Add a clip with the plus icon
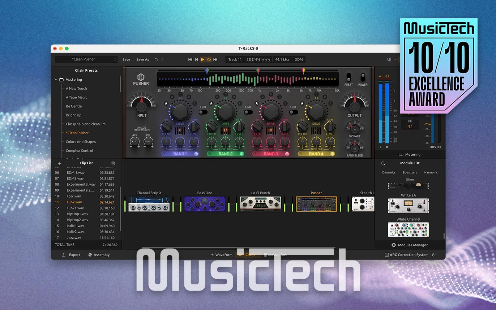The image size is (496, 310). 60,163
